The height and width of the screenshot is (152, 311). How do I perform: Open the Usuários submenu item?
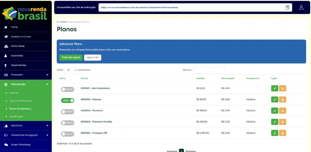(x=14, y=93)
